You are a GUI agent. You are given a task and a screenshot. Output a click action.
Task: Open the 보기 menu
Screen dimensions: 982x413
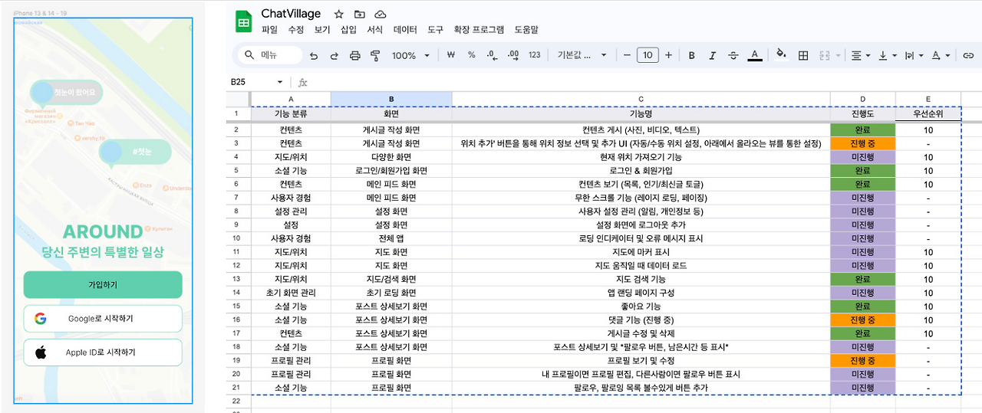click(322, 30)
